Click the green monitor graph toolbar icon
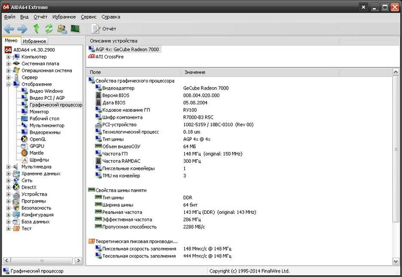402x277 pixels. [x=75, y=29]
